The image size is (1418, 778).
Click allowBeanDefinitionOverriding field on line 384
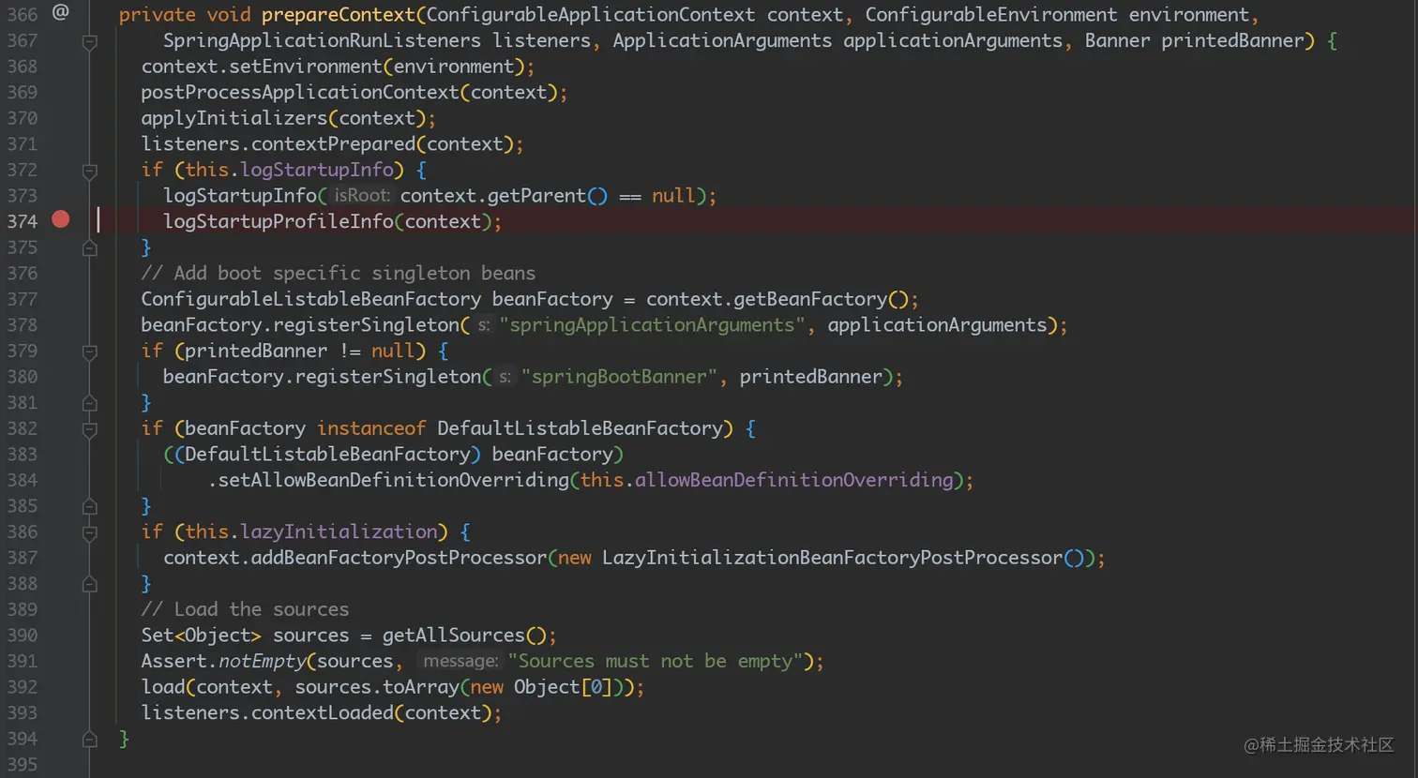coord(794,480)
